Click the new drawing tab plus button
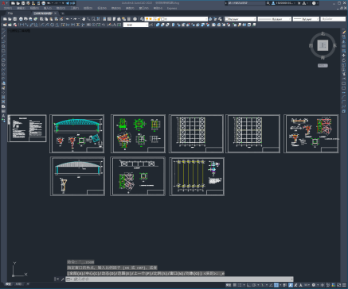 click(x=63, y=13)
